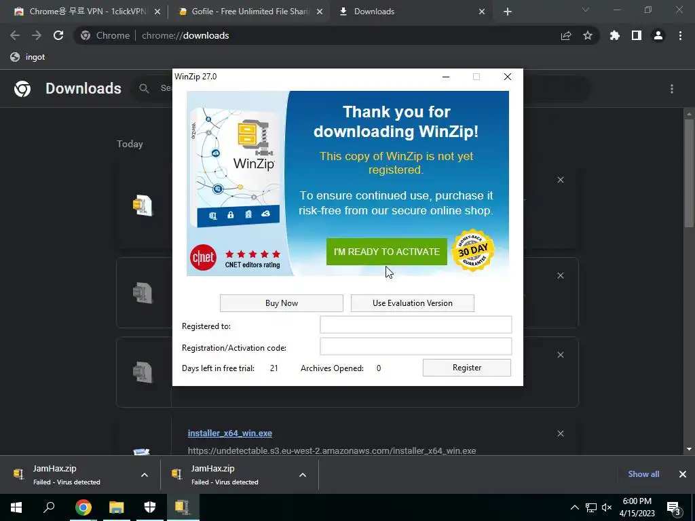Reload the downloads page

pyautogui.click(x=58, y=35)
